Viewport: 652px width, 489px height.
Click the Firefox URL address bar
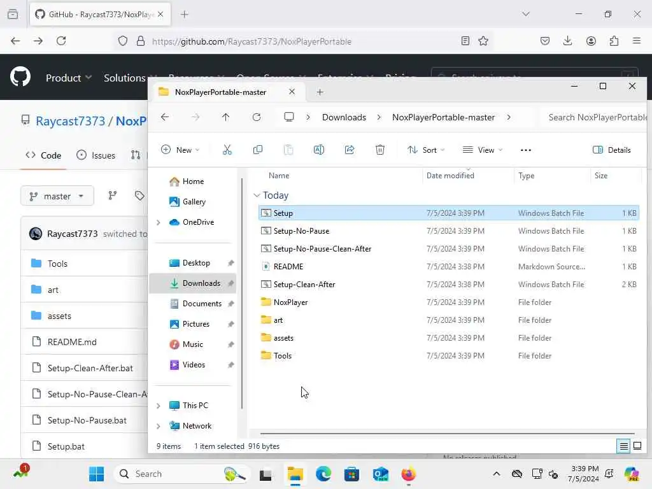(304, 41)
